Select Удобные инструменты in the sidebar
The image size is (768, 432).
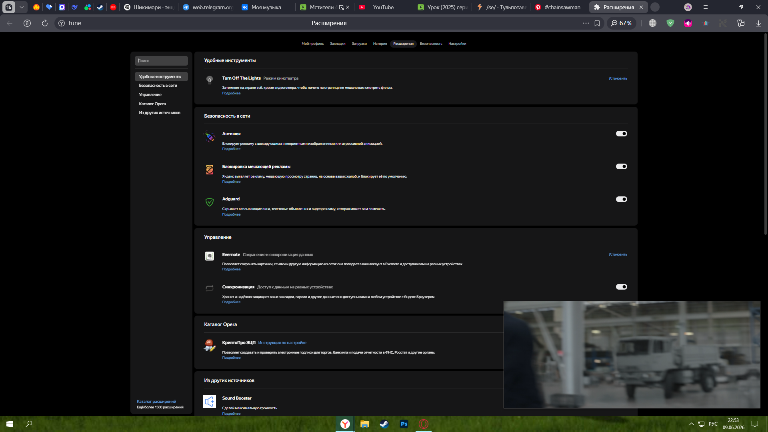tap(161, 76)
